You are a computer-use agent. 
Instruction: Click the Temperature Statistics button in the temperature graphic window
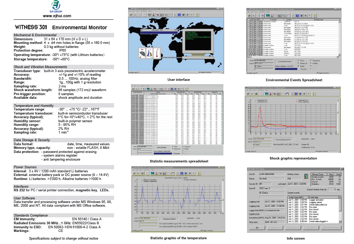click(169, 219)
